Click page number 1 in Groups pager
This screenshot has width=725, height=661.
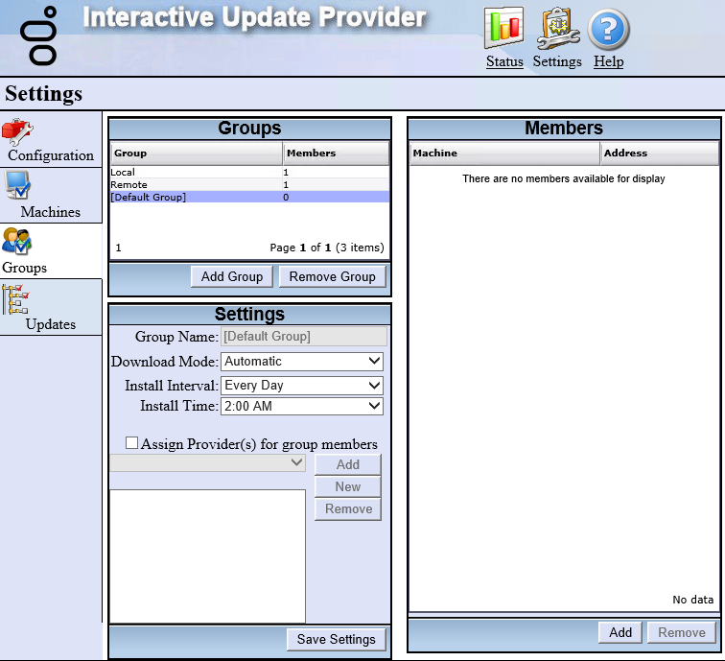pos(118,248)
